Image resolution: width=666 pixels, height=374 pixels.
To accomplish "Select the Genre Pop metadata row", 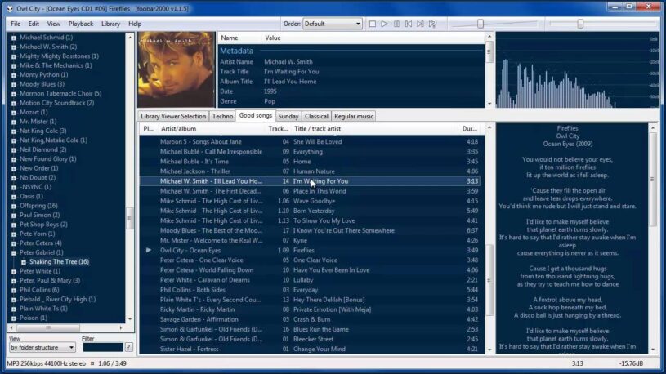I will click(x=351, y=101).
